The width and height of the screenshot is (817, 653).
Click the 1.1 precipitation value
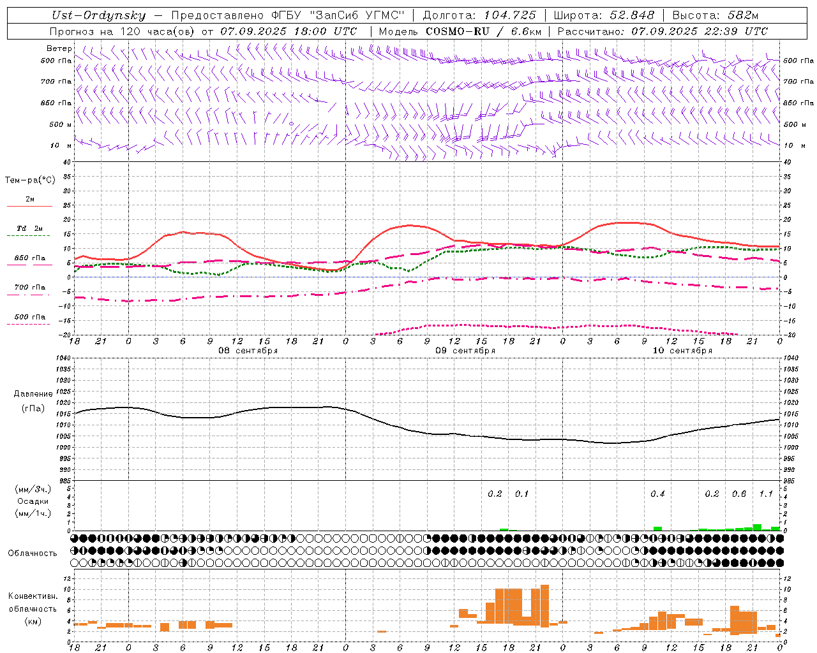766,494
